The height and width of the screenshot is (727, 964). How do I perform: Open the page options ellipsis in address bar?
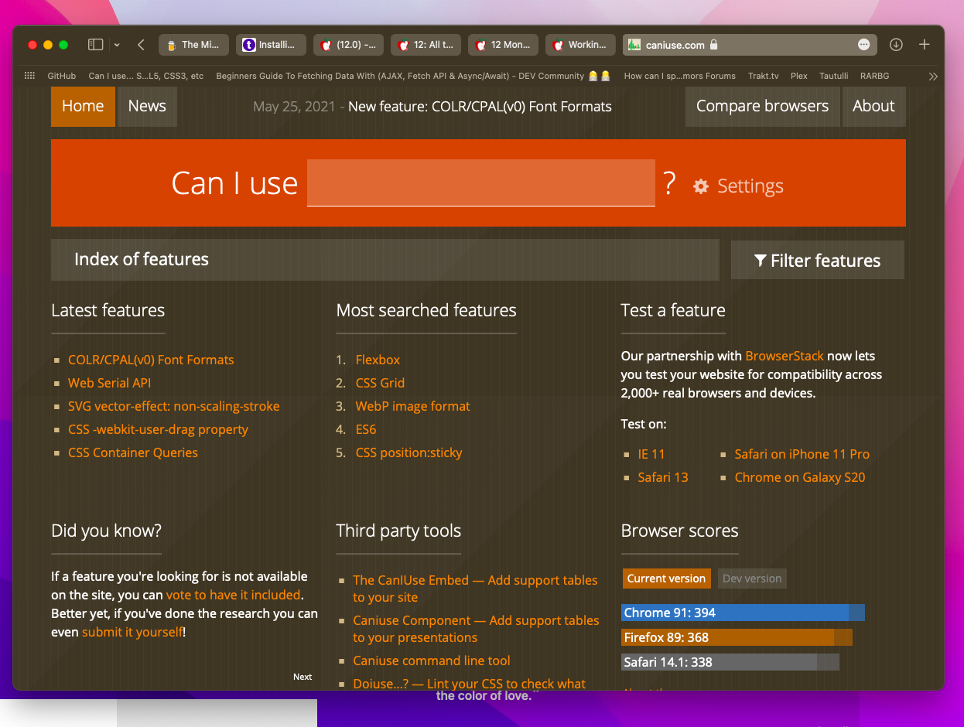863,45
